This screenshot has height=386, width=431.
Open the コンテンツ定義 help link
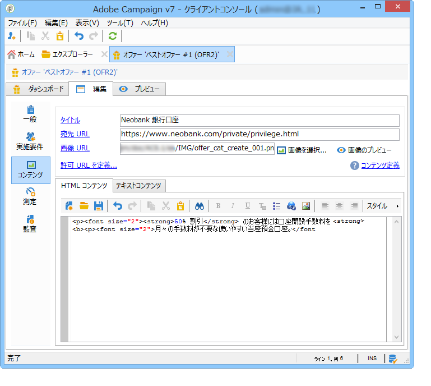(380, 166)
